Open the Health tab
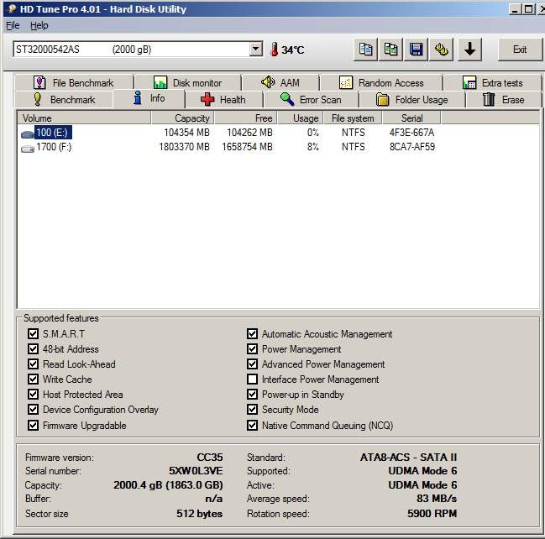Image resolution: width=545 pixels, height=539 pixels. point(223,100)
